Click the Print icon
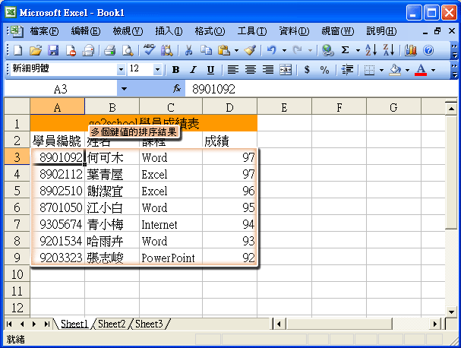 (109, 51)
